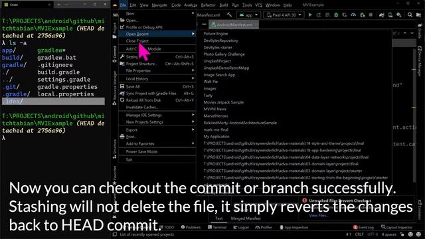Open recent project MarvelHeroes
Image resolution: width=425 pixels, height=239 pixels.
tap(215, 116)
